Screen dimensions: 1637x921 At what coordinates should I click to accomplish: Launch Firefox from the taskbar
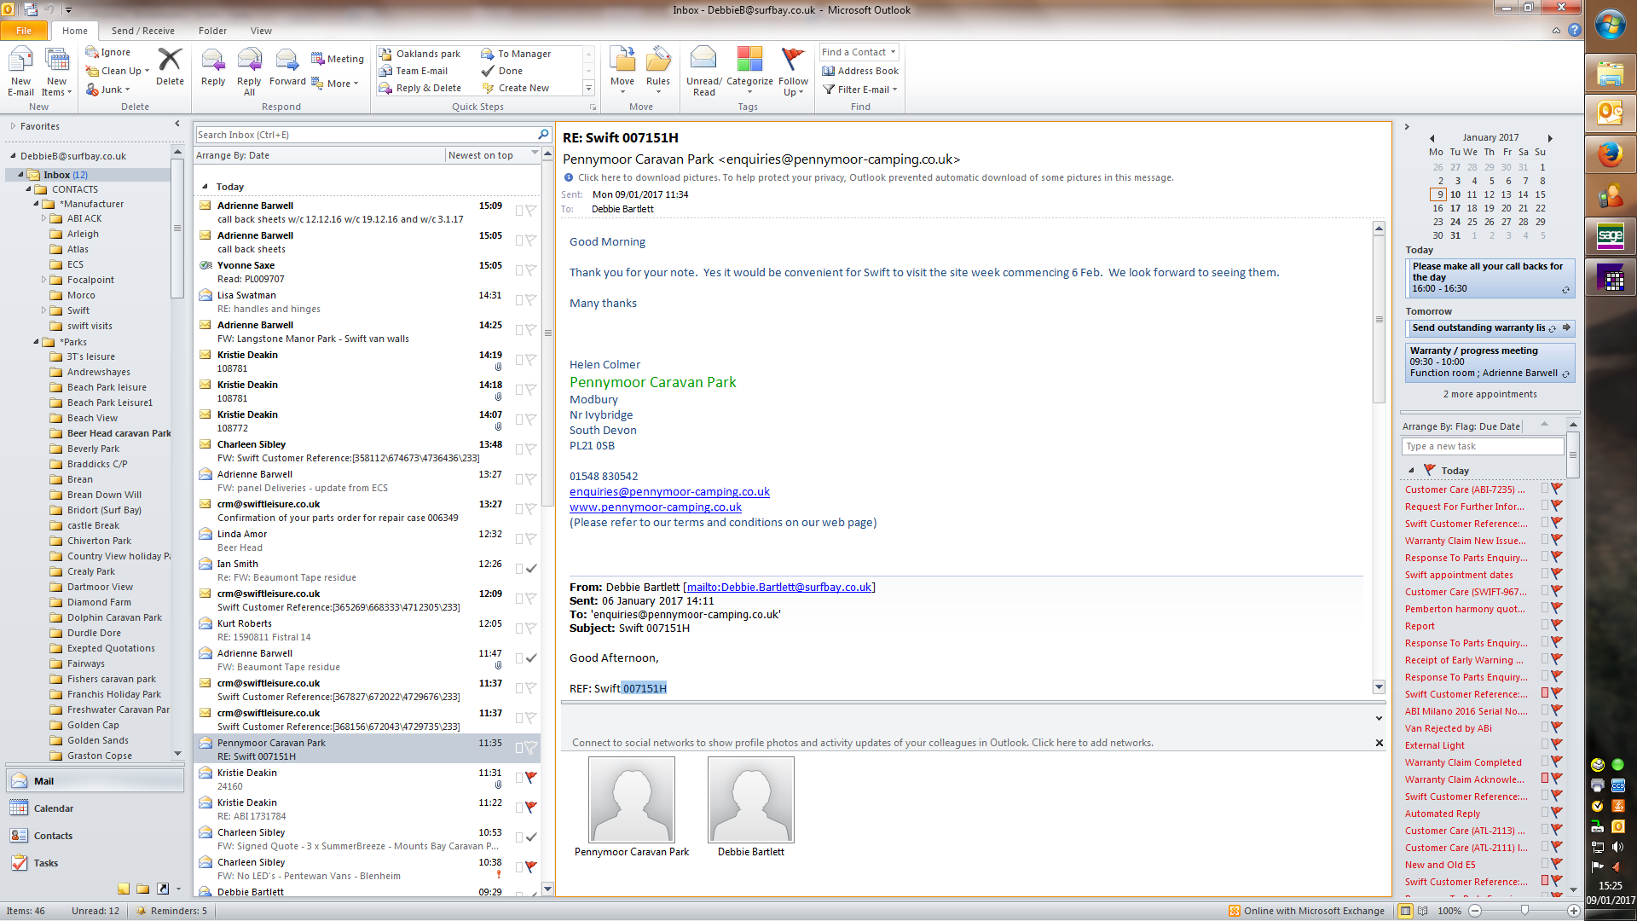point(1610,155)
